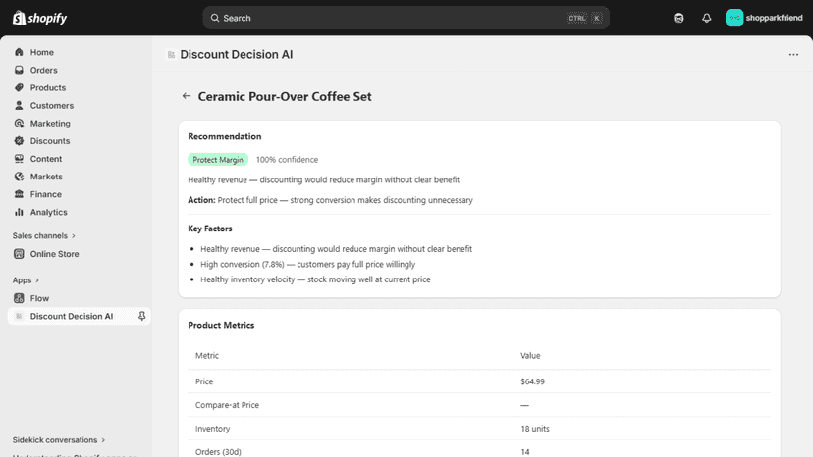The height and width of the screenshot is (457, 813).
Task: Open the Marketing target icon
Action: point(20,123)
